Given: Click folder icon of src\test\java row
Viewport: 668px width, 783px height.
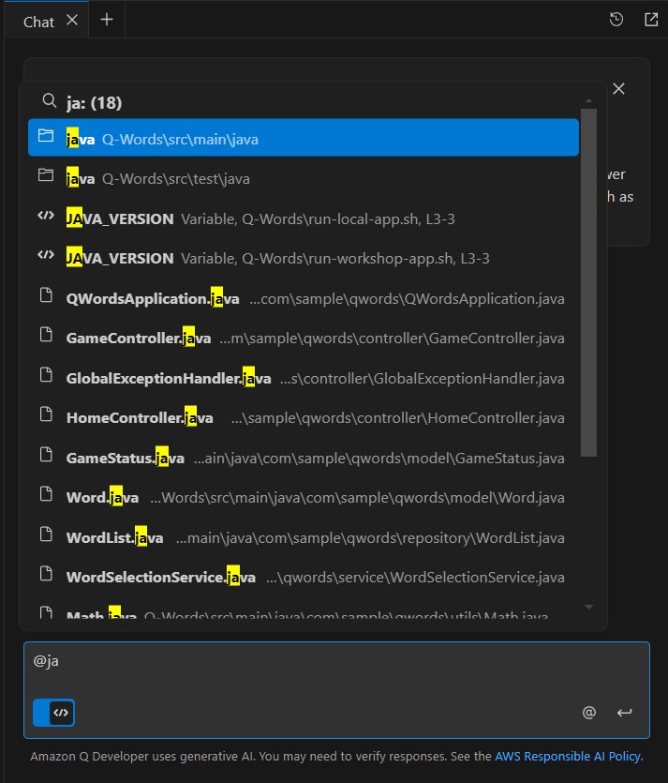Looking at the screenshot, I should [x=46, y=175].
